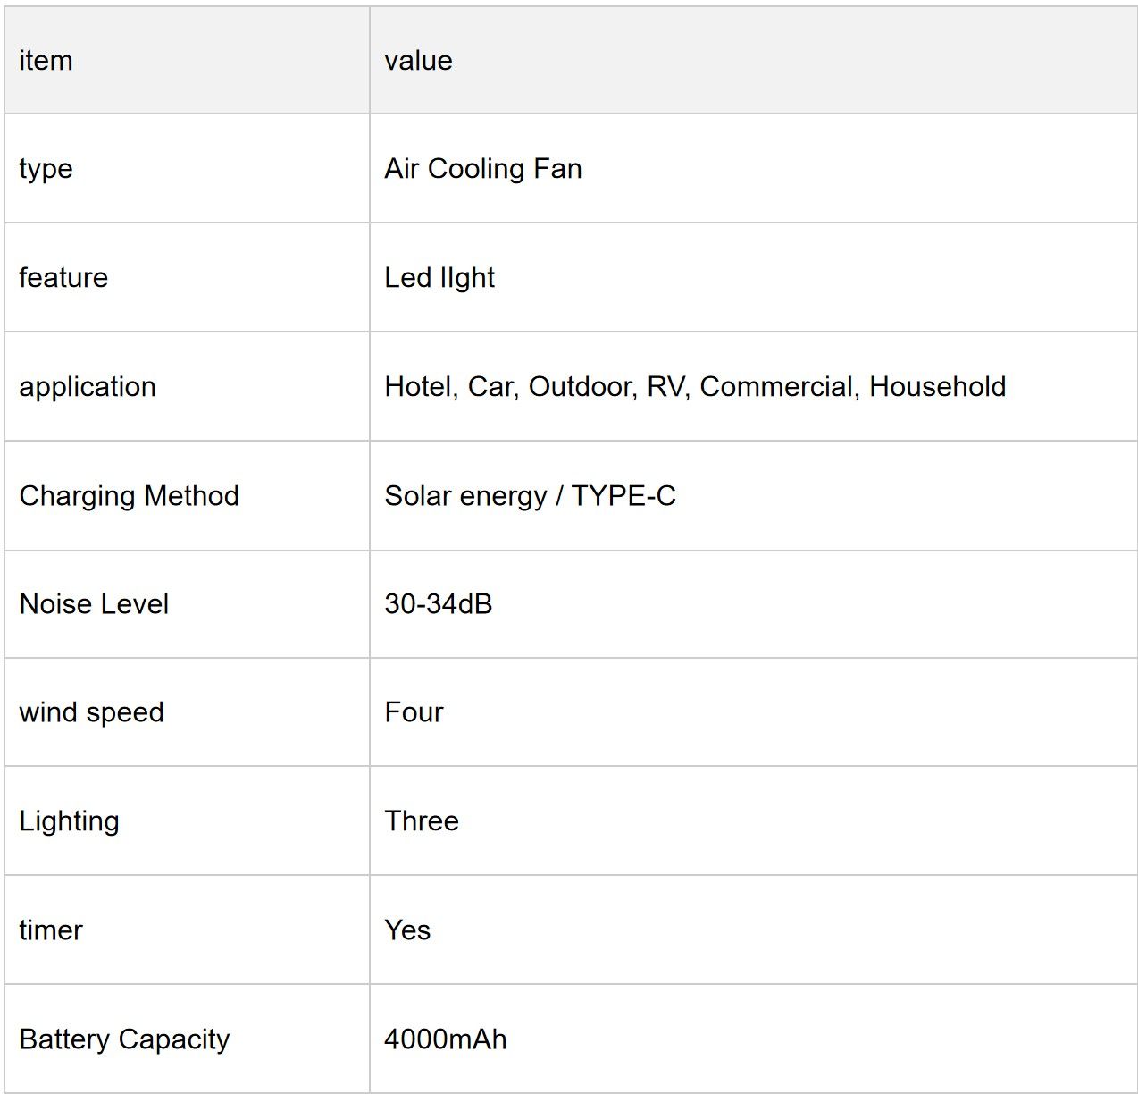Select the 'timer' row label
The image size is (1138, 1094).
[x=51, y=930]
